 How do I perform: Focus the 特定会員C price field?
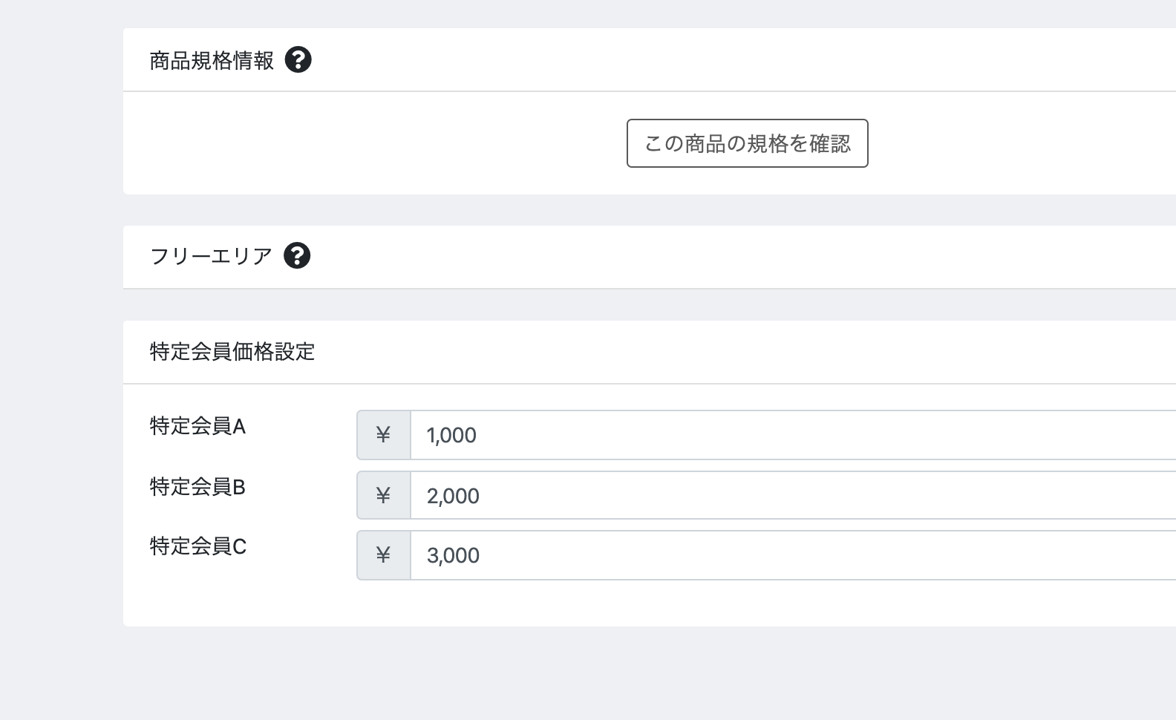[793, 555]
